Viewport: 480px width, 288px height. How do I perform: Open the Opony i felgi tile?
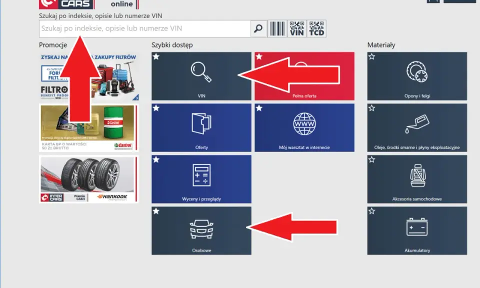(x=417, y=76)
